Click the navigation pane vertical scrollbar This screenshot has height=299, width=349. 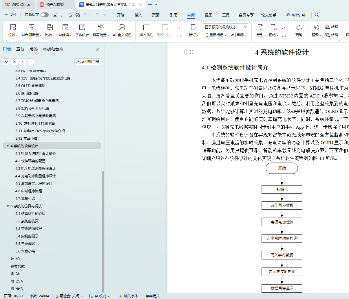[x=103, y=231]
